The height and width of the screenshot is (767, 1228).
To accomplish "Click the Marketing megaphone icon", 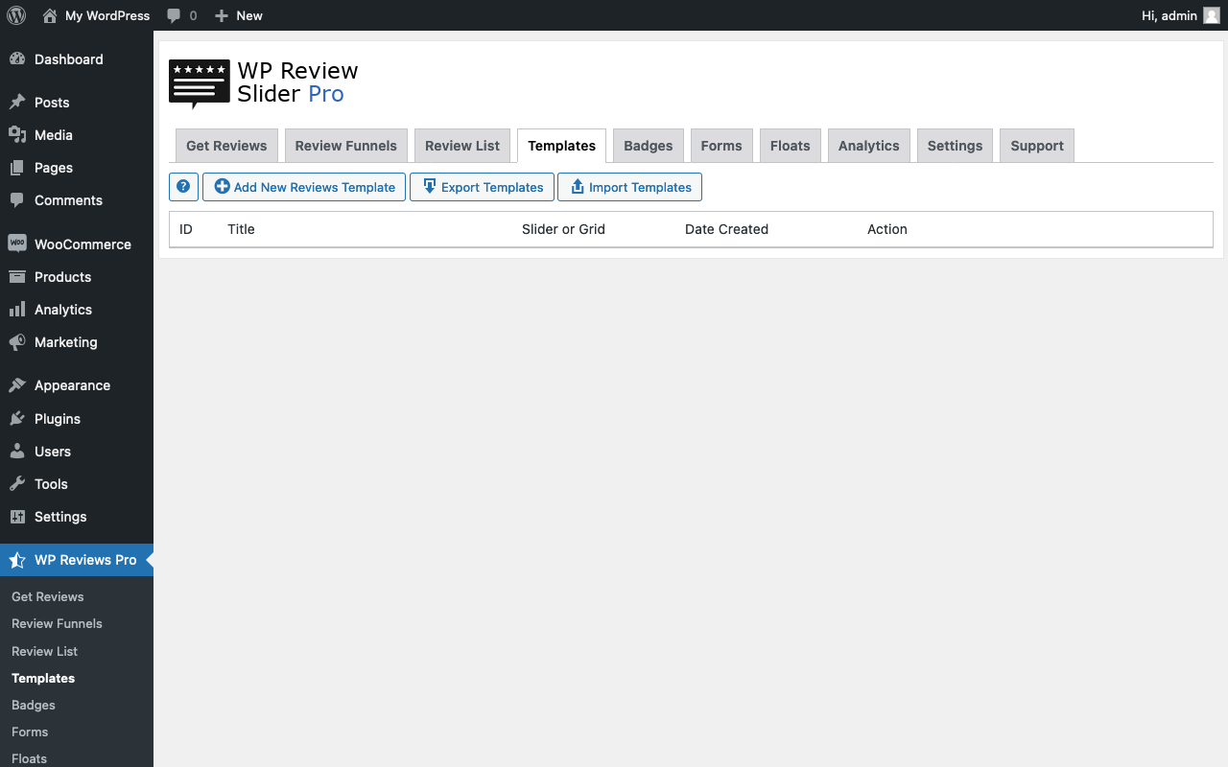I will [x=17, y=342].
